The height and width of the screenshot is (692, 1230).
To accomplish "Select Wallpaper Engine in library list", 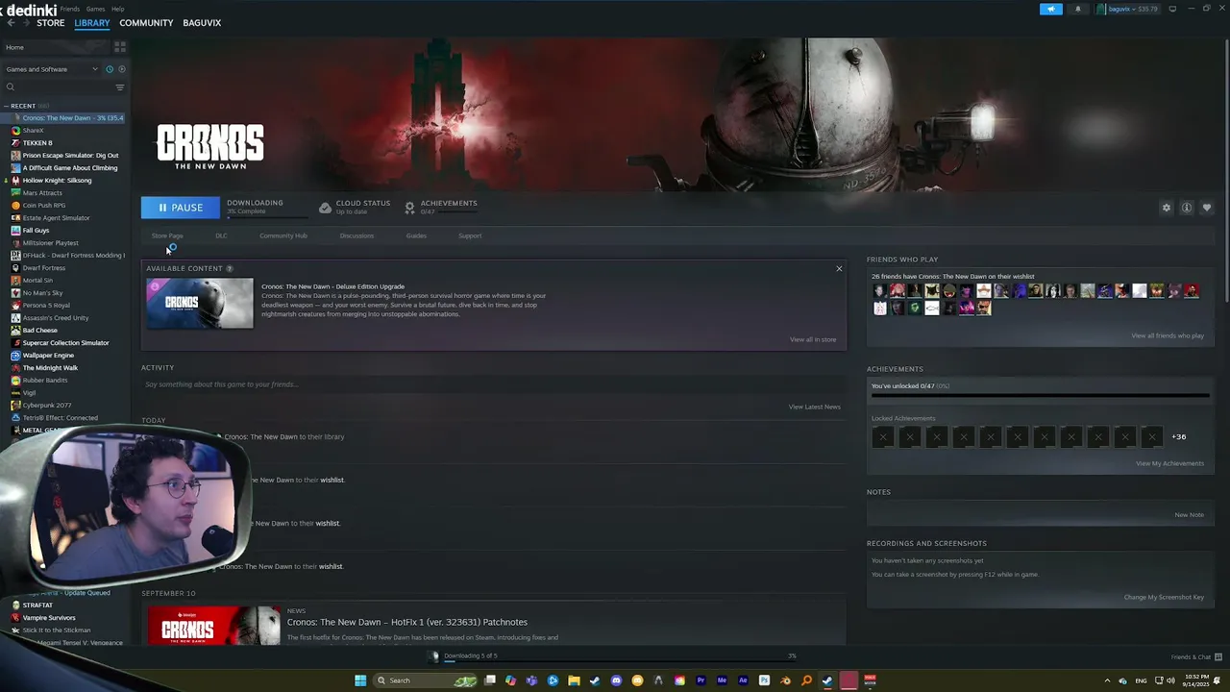I will tap(48, 355).
